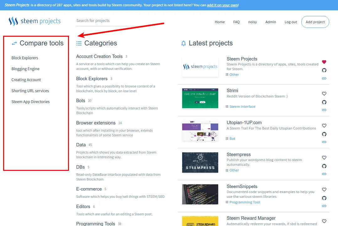This screenshot has width=338, height=226.
Task: Open Utopian-1UP.com project title
Action: click(244, 122)
